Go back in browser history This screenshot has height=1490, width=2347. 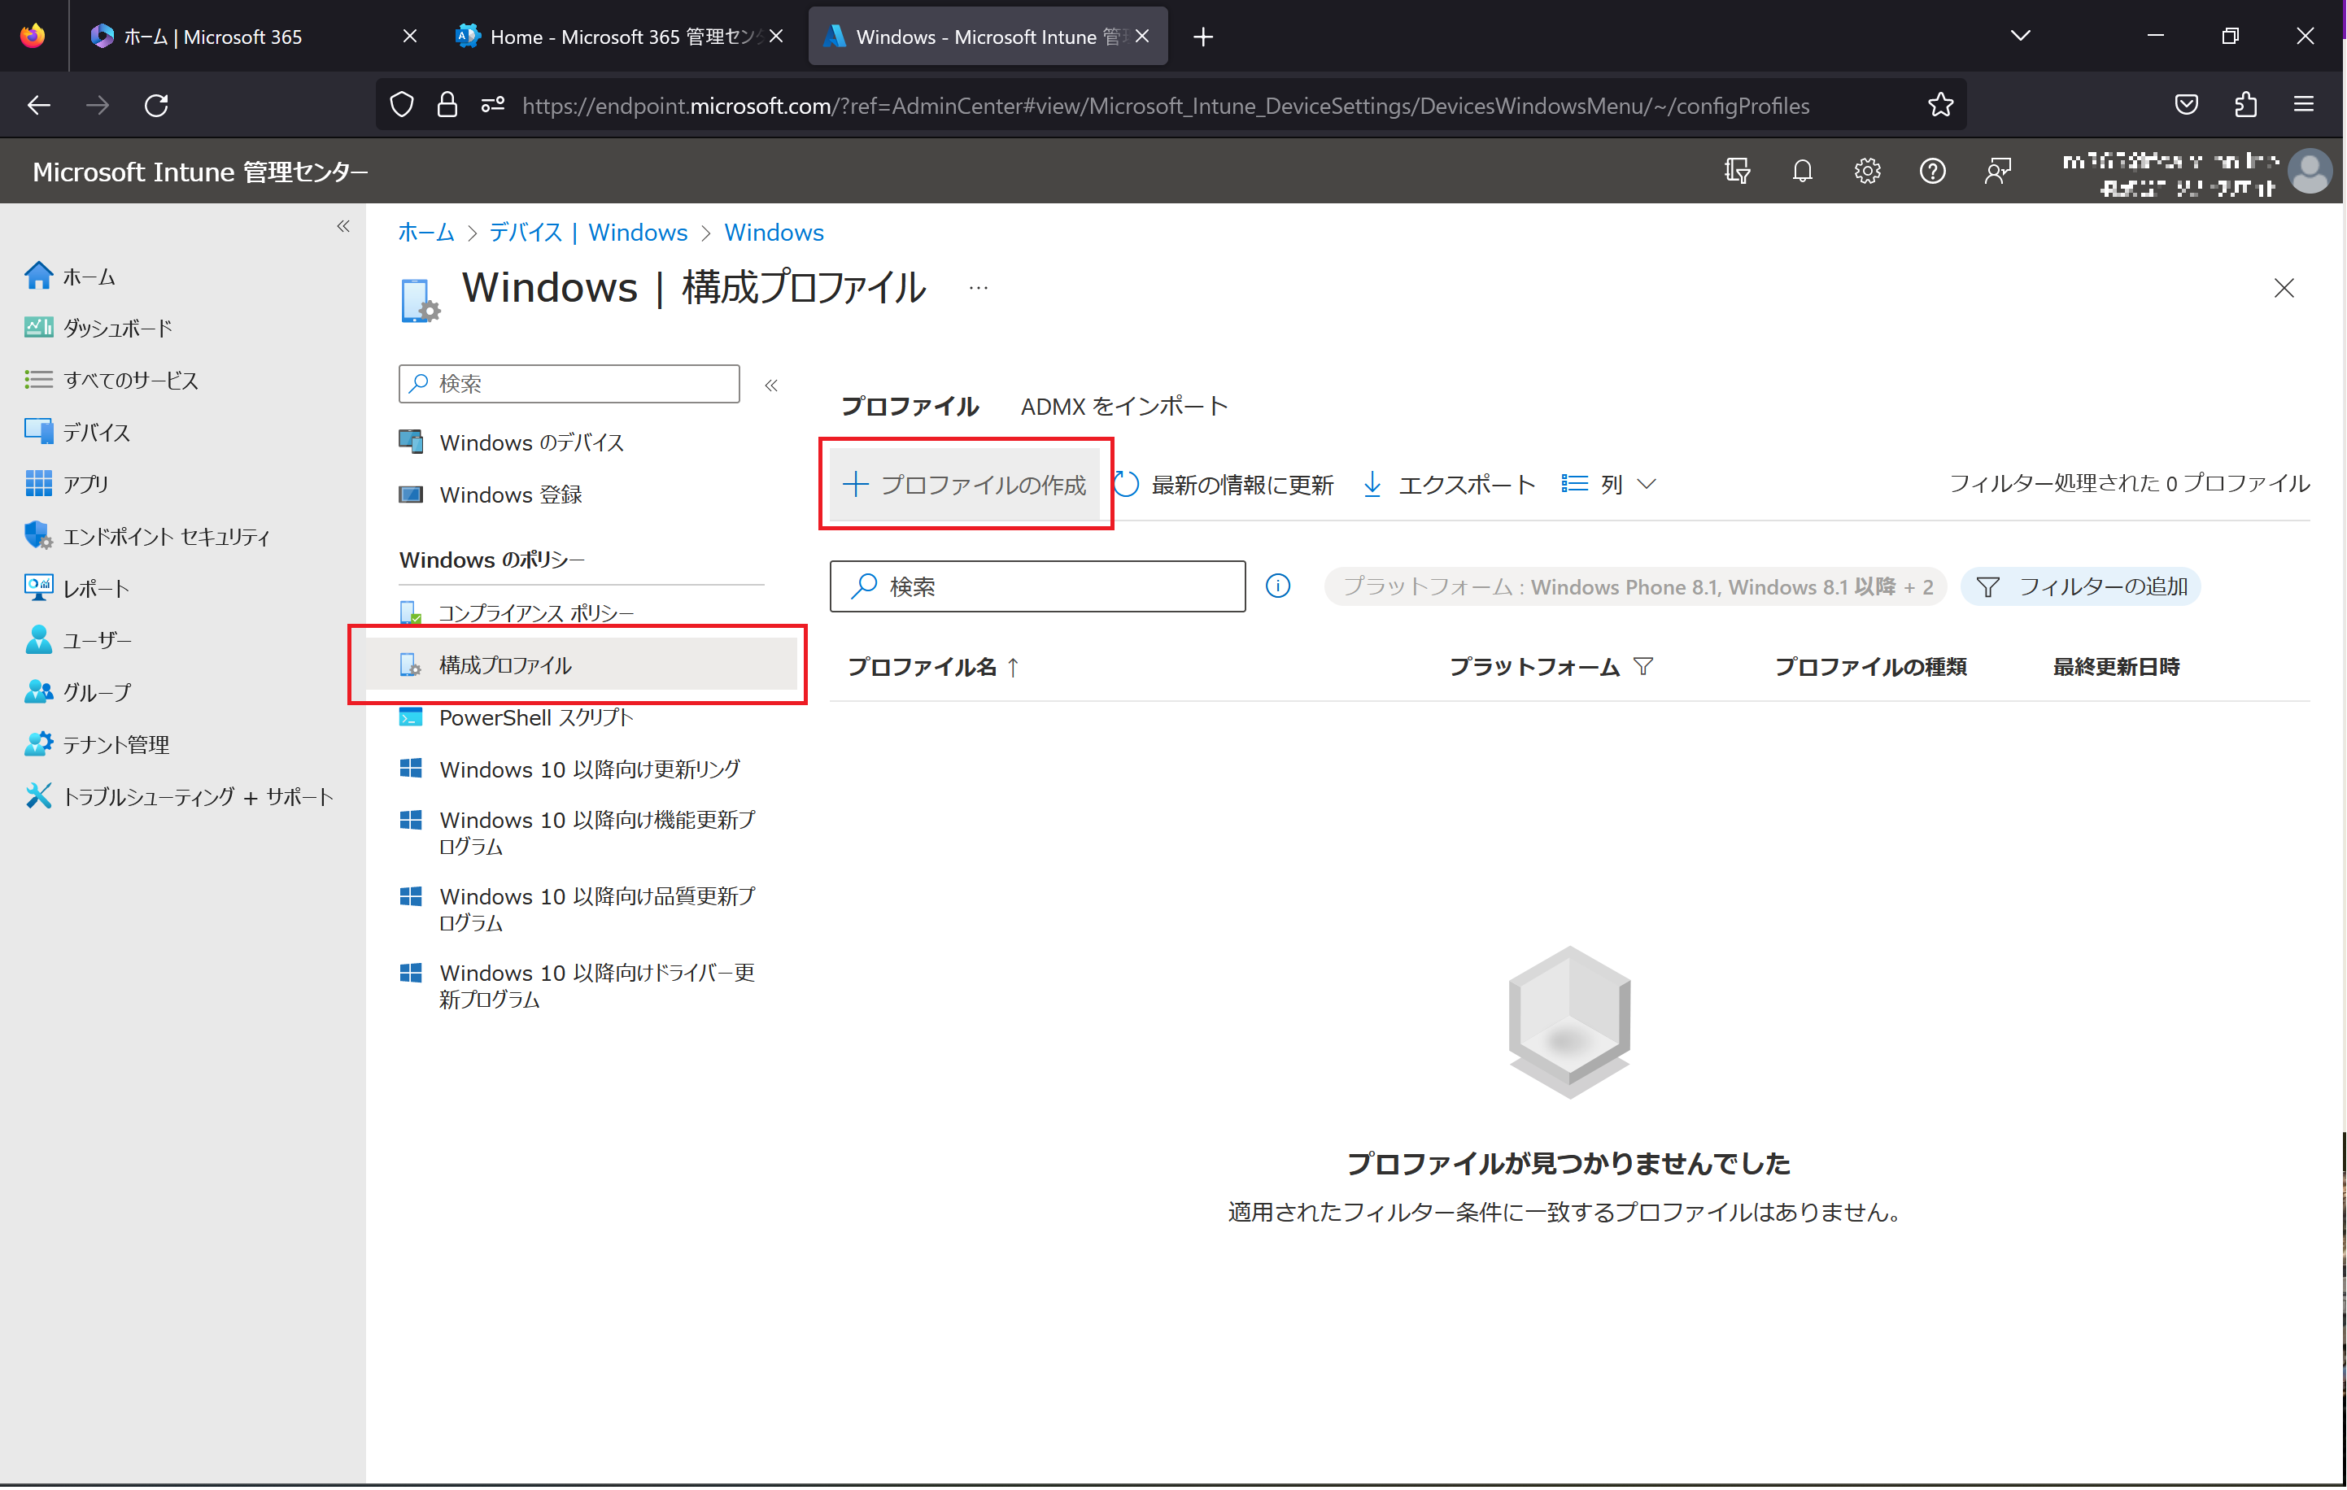39,104
